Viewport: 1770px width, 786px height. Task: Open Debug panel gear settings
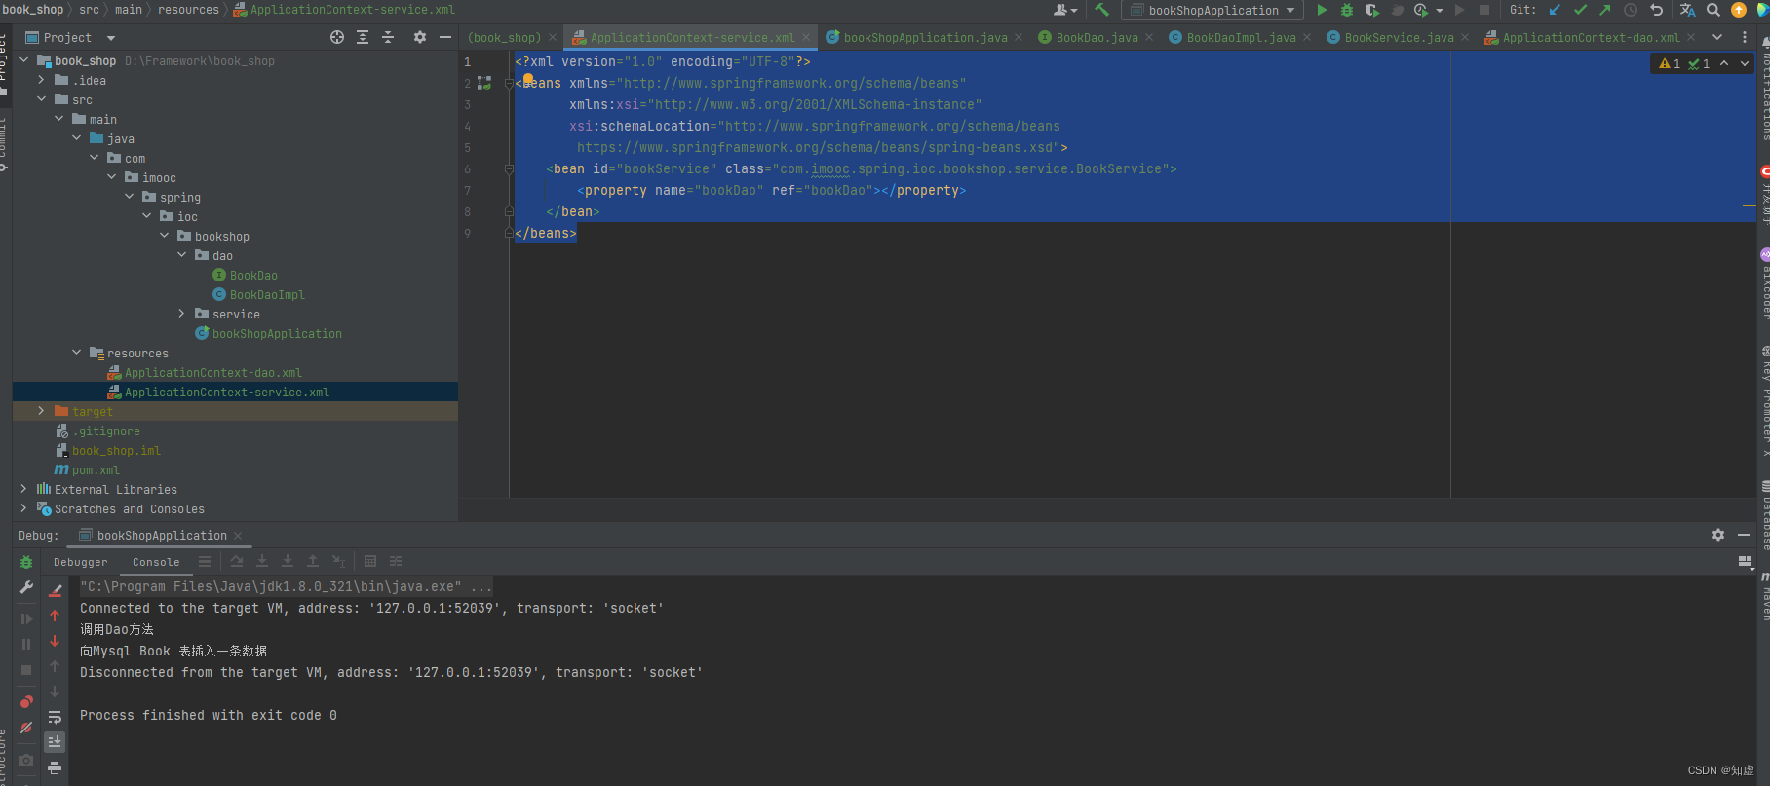pyautogui.click(x=1718, y=535)
